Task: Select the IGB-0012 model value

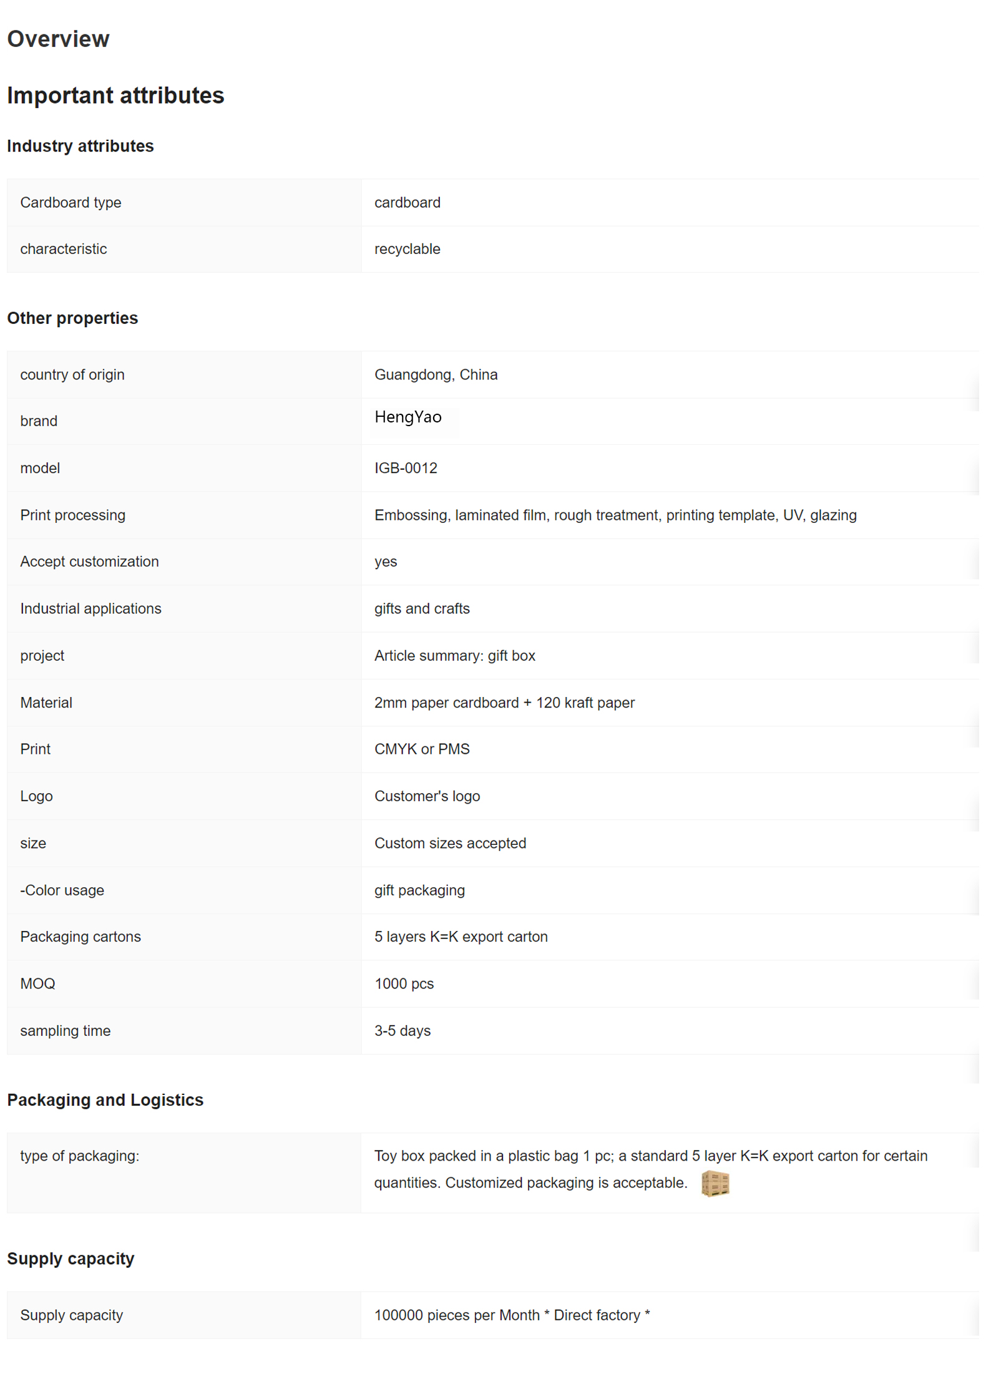Action: tap(406, 468)
